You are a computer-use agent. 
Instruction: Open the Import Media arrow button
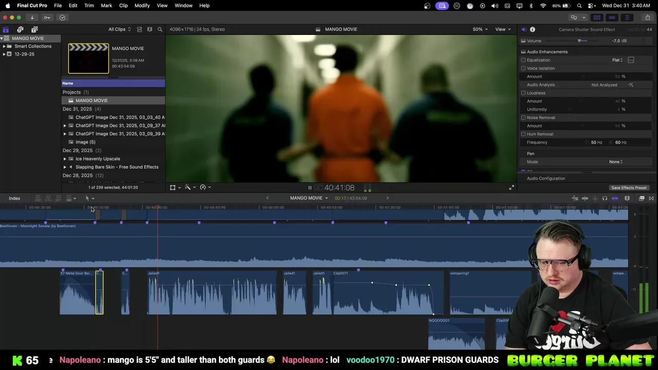tap(32, 17)
